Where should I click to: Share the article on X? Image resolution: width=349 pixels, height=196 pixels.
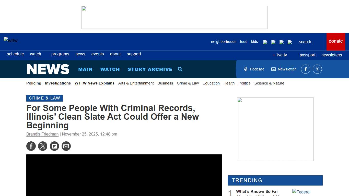[43, 146]
